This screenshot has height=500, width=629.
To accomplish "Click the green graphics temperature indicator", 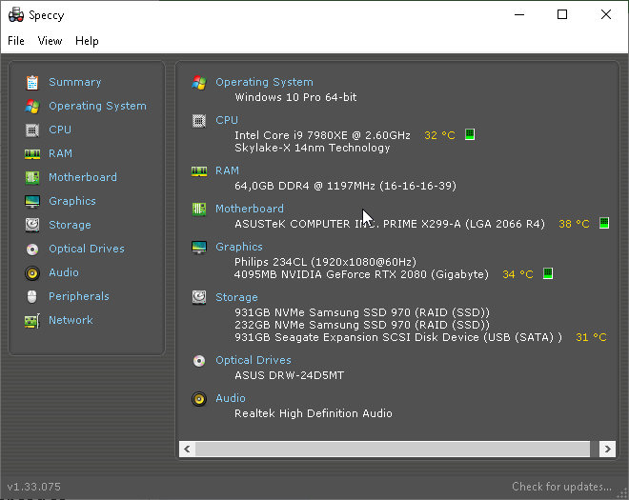I will click(x=548, y=274).
